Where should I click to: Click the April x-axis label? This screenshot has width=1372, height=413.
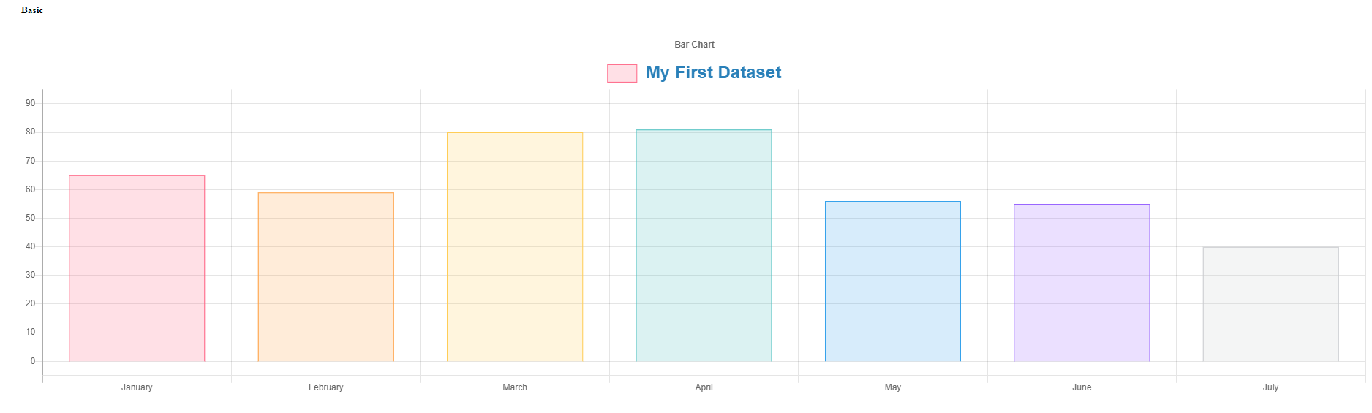click(704, 387)
